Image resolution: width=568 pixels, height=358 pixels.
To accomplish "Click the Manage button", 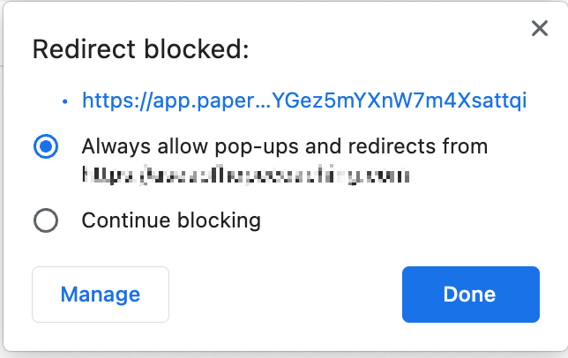I will (101, 295).
